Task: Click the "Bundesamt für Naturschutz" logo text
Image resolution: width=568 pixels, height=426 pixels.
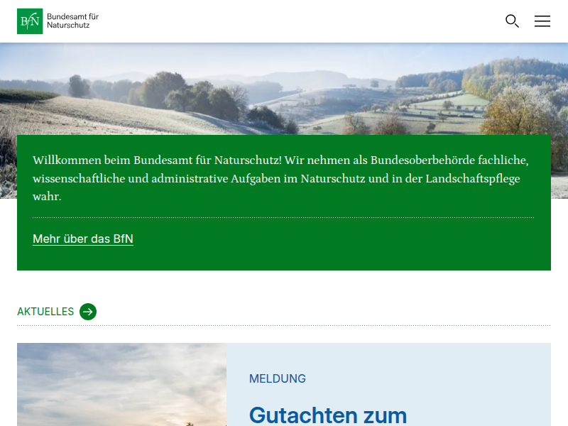Action: 72,21
